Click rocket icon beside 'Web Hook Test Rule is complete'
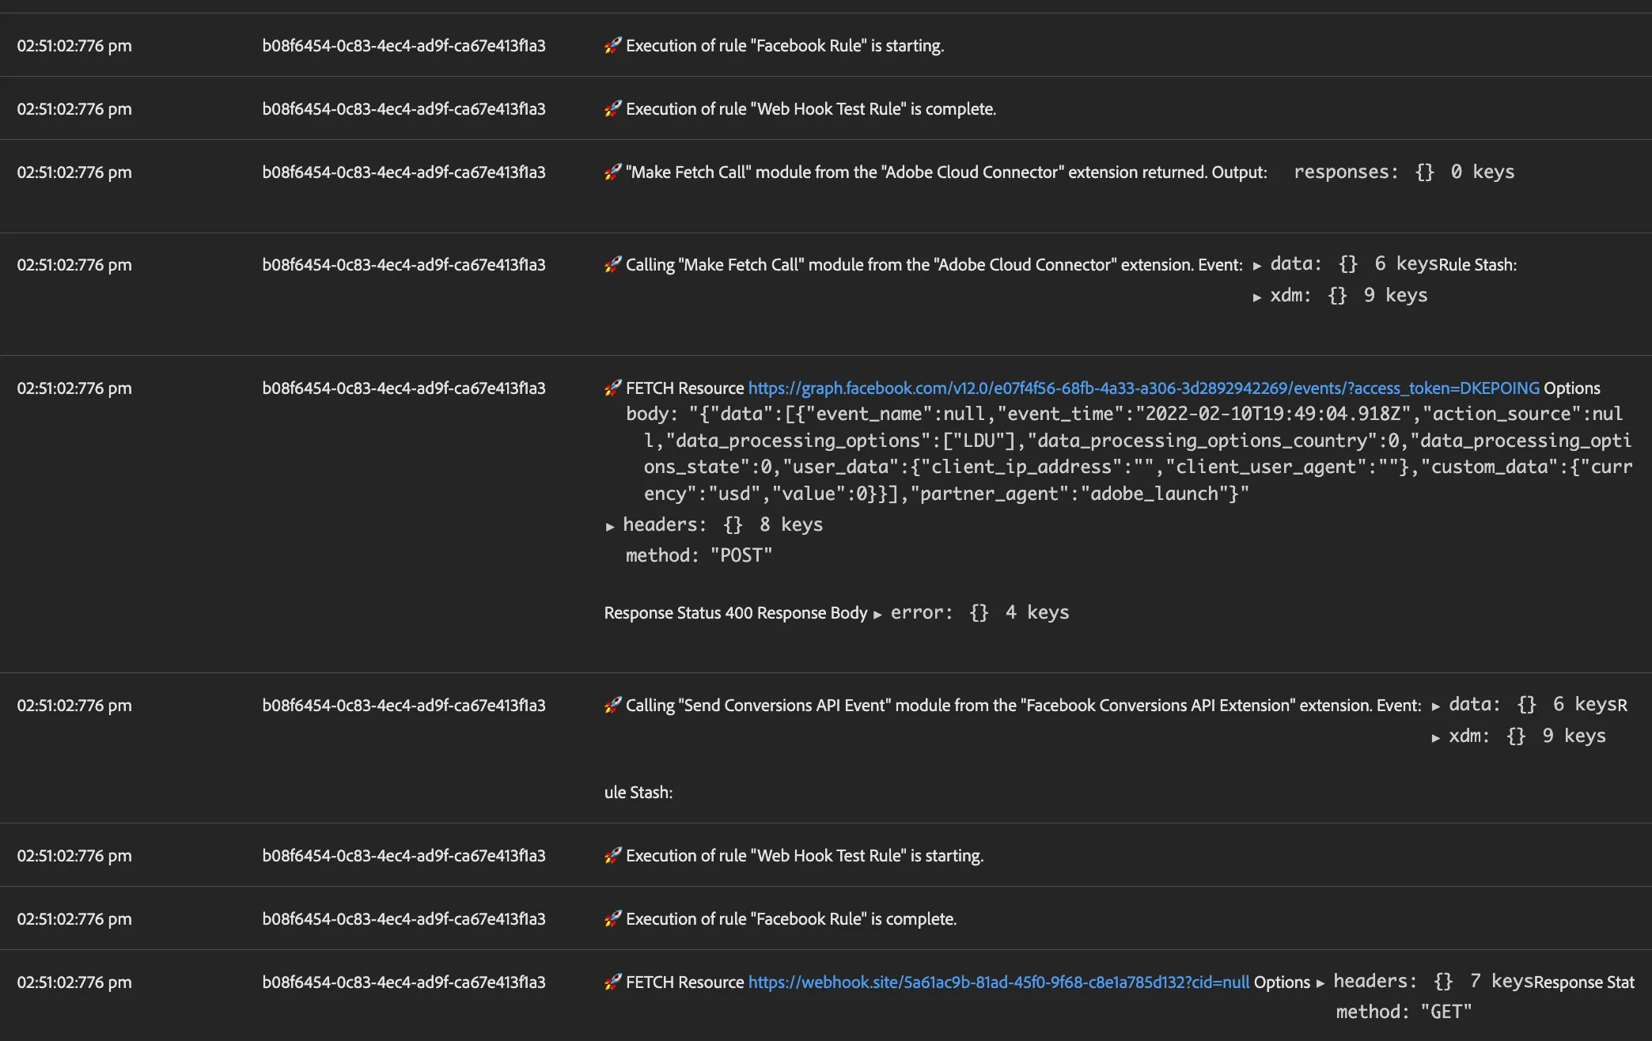Viewport: 1652px width, 1041px height. [x=613, y=108]
